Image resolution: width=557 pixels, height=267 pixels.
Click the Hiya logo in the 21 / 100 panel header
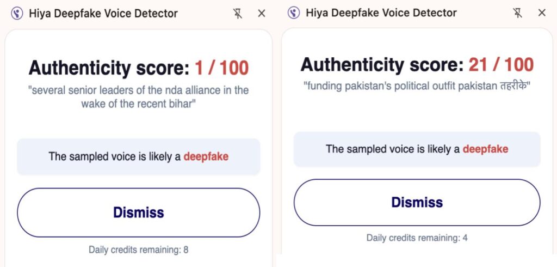pos(294,13)
